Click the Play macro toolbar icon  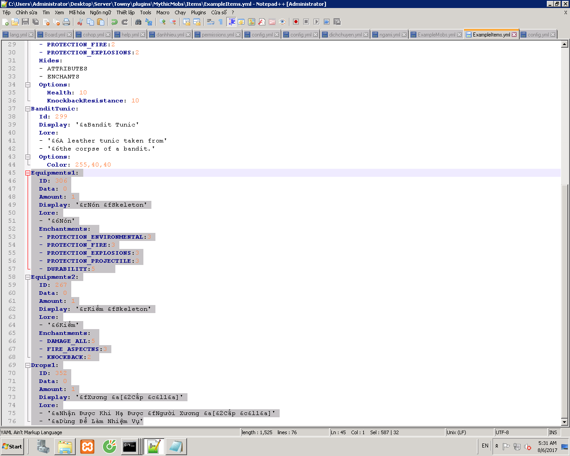coord(316,22)
